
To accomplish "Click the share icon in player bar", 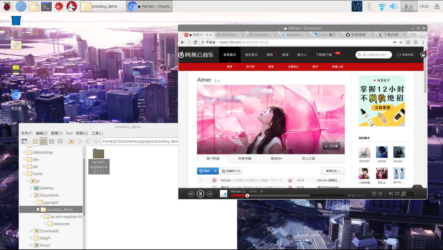I will point(381,193).
